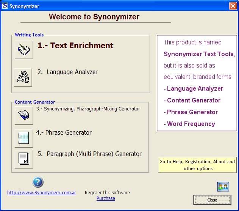Viewport: 239px width, 211px height.
Task: Click '- Content Generator' in the info panel
Action: coord(192,100)
